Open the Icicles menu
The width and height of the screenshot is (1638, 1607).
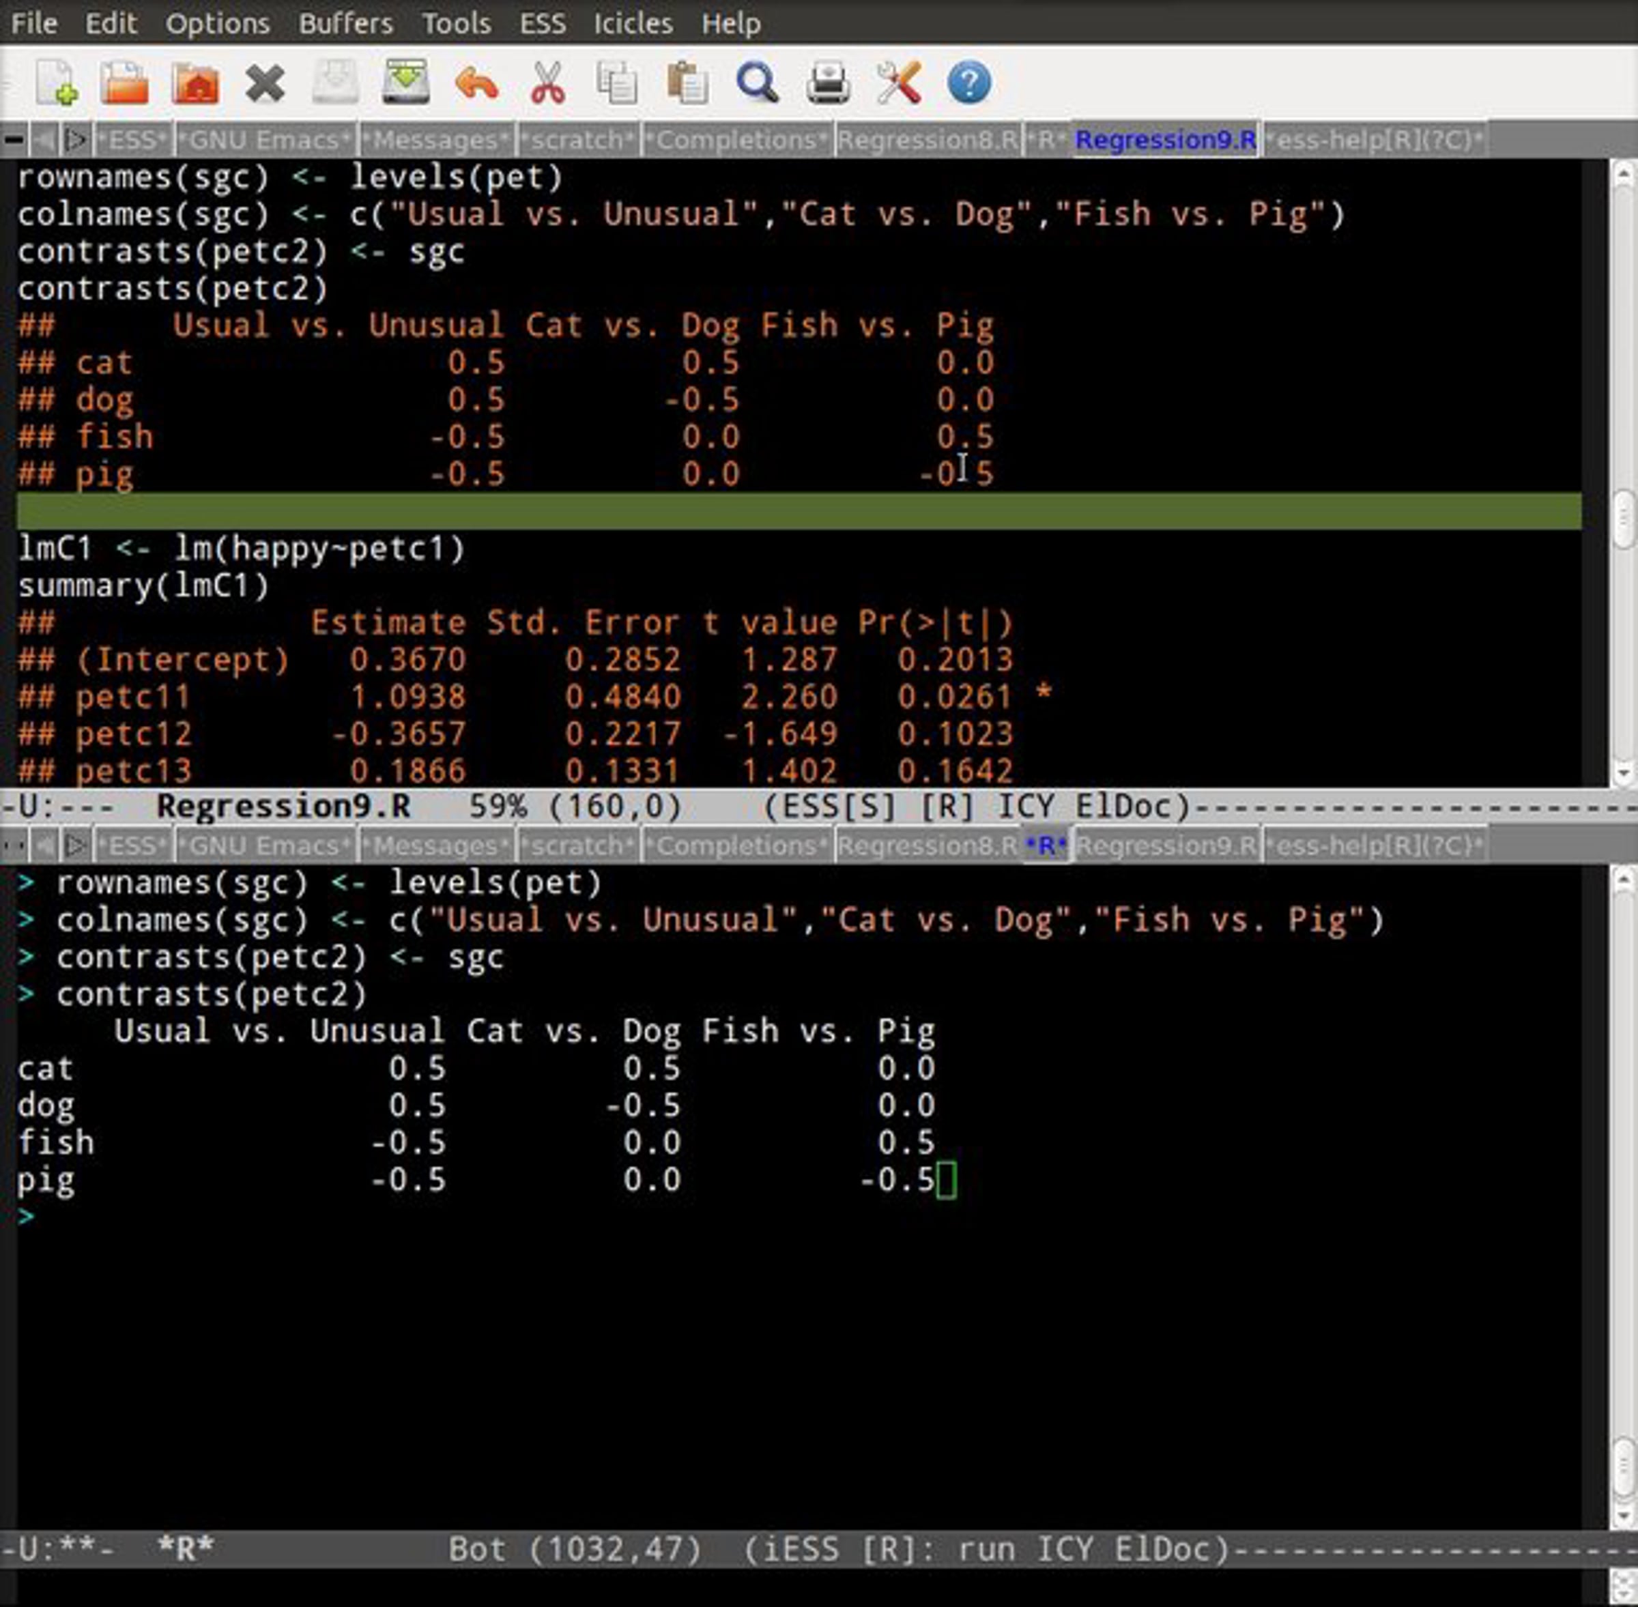tap(633, 23)
